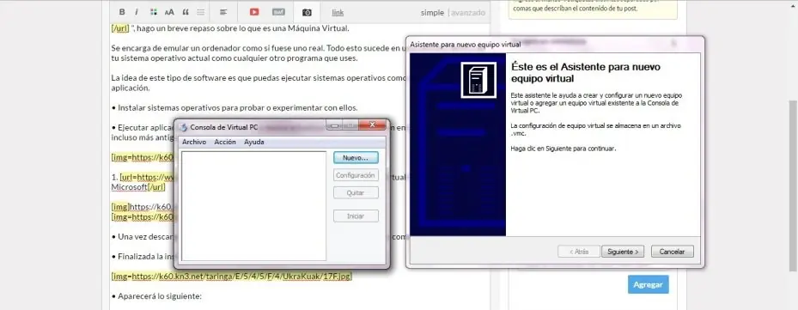Insert an image with the camera icon
This screenshot has height=310, width=798.
[x=307, y=13]
